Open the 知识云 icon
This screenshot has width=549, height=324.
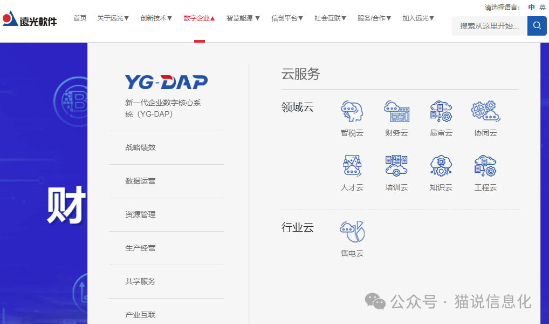point(441,166)
